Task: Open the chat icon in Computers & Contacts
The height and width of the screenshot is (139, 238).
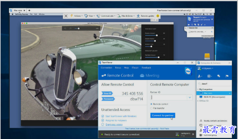Action: (218, 76)
